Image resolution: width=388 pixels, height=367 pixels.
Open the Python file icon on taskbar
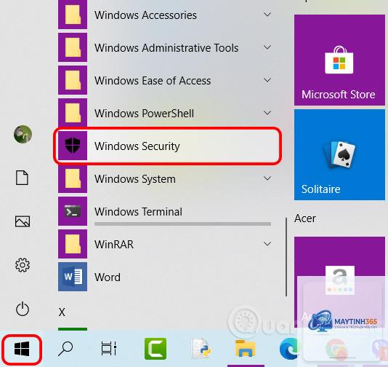click(201, 349)
